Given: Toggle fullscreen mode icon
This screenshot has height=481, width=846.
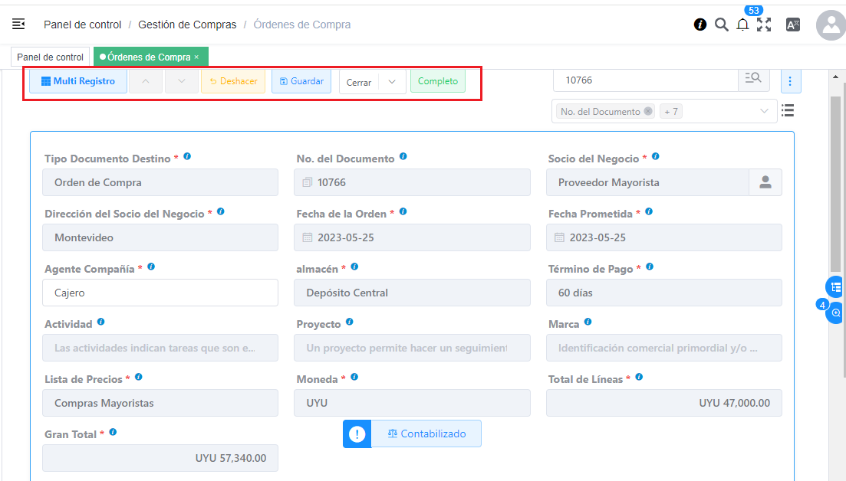Looking at the screenshot, I should pyautogui.click(x=764, y=25).
